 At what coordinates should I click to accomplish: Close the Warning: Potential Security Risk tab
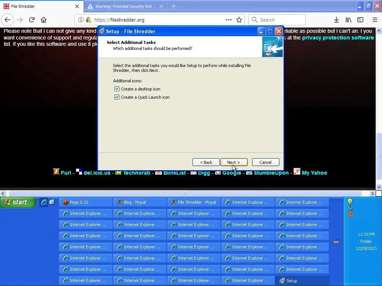point(161,6)
